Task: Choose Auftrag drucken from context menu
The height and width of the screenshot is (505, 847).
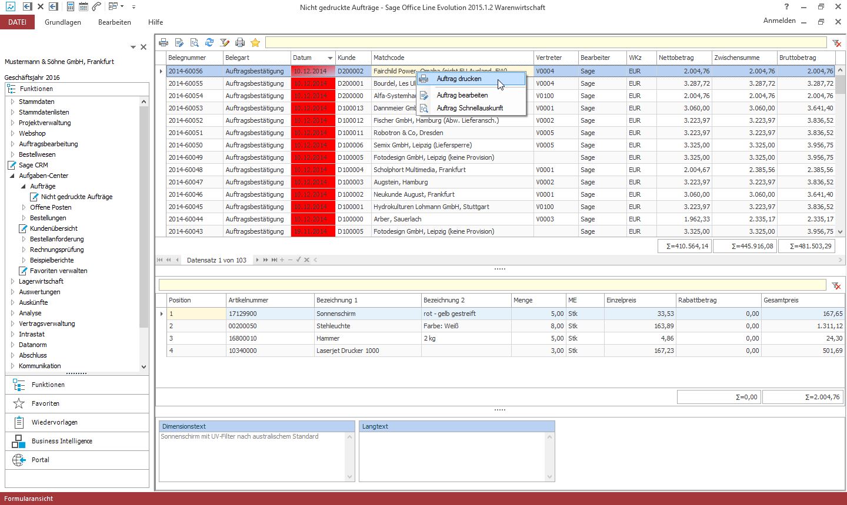Action: point(471,79)
